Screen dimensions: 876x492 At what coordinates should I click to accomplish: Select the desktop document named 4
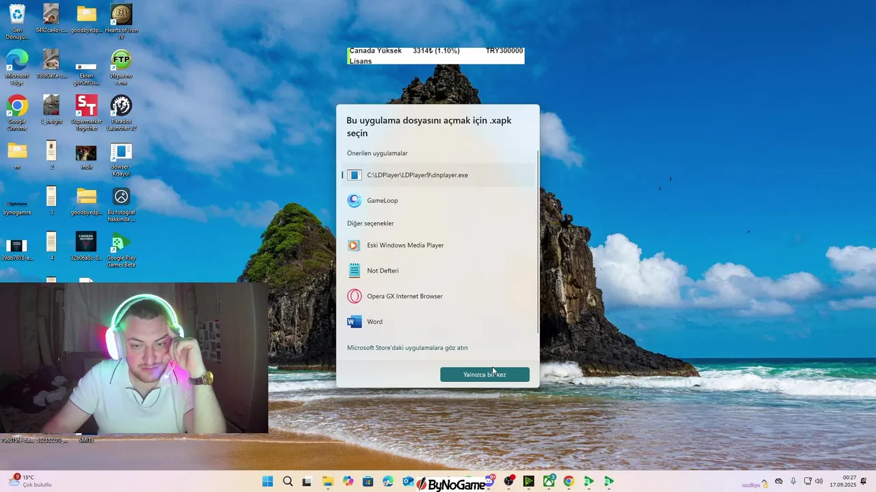(x=51, y=246)
